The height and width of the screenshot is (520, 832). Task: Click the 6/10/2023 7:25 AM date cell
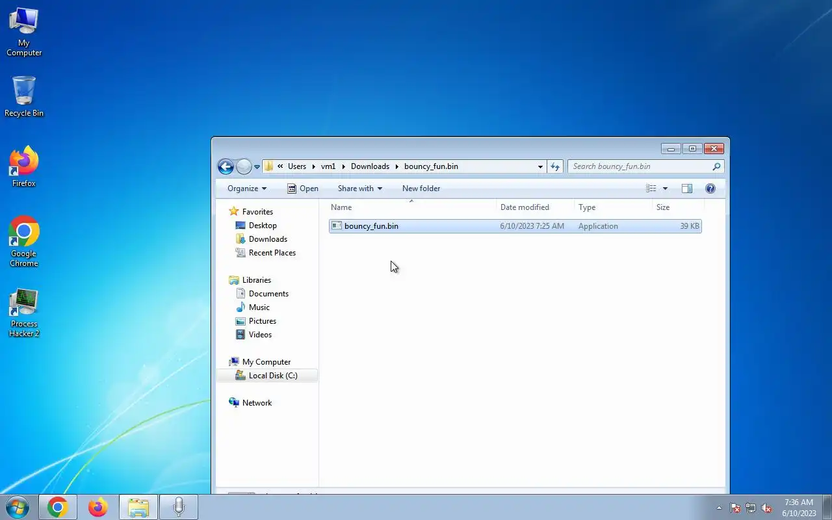[x=532, y=226]
